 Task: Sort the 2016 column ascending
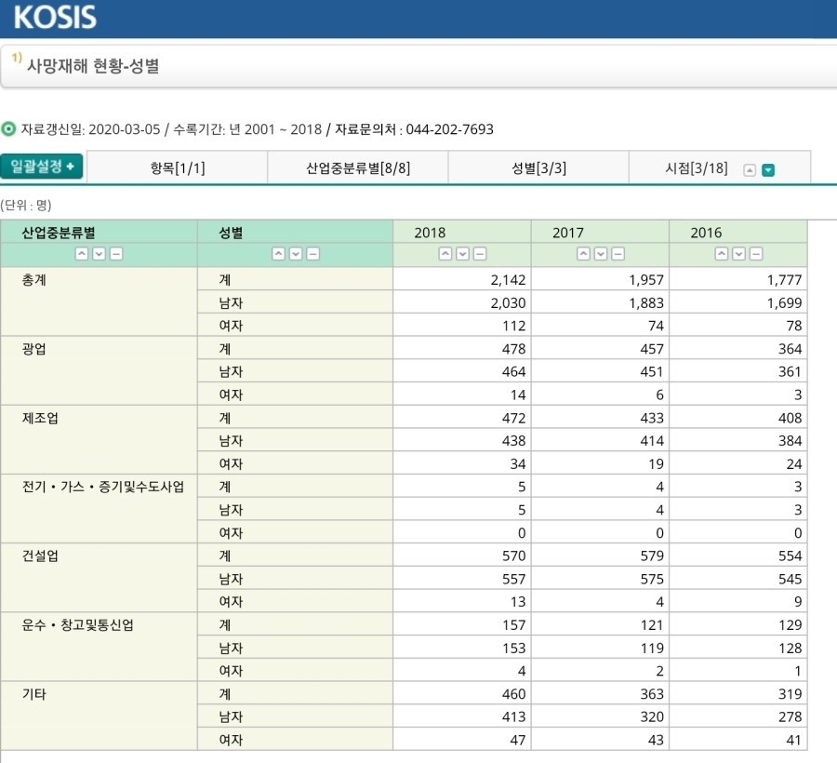coord(721,253)
